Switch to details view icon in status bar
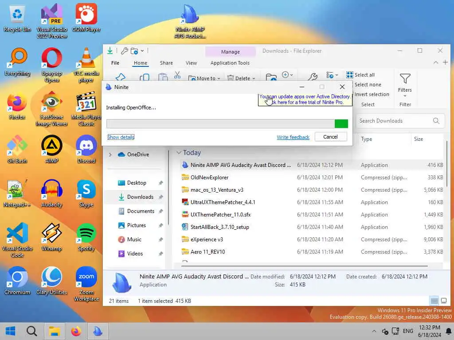The image size is (454, 340). [x=434, y=301]
